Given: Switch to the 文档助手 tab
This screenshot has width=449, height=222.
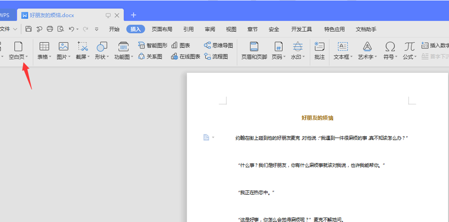Looking at the screenshot, I should (x=366, y=29).
